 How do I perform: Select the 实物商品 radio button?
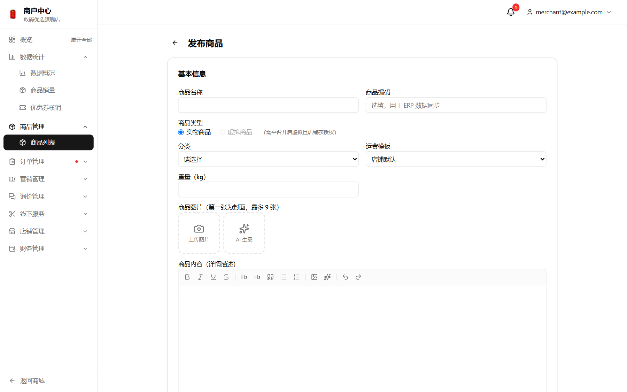[x=181, y=132]
